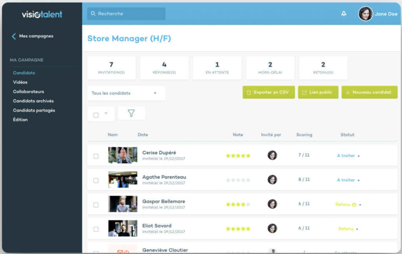
Task: Adjust Gaspar Bellemare's star rating
Action: pos(238,204)
